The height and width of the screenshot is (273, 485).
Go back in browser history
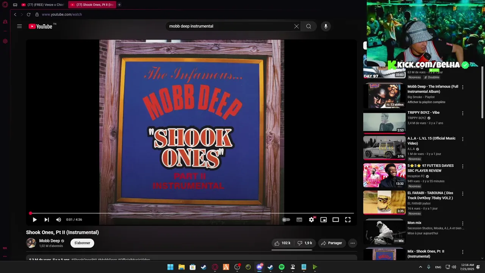[15, 14]
